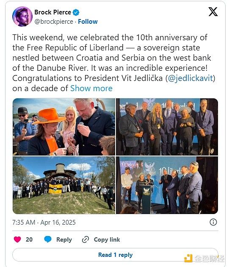
Task: Click the blue reply bubble icon
Action: [x=48, y=239]
